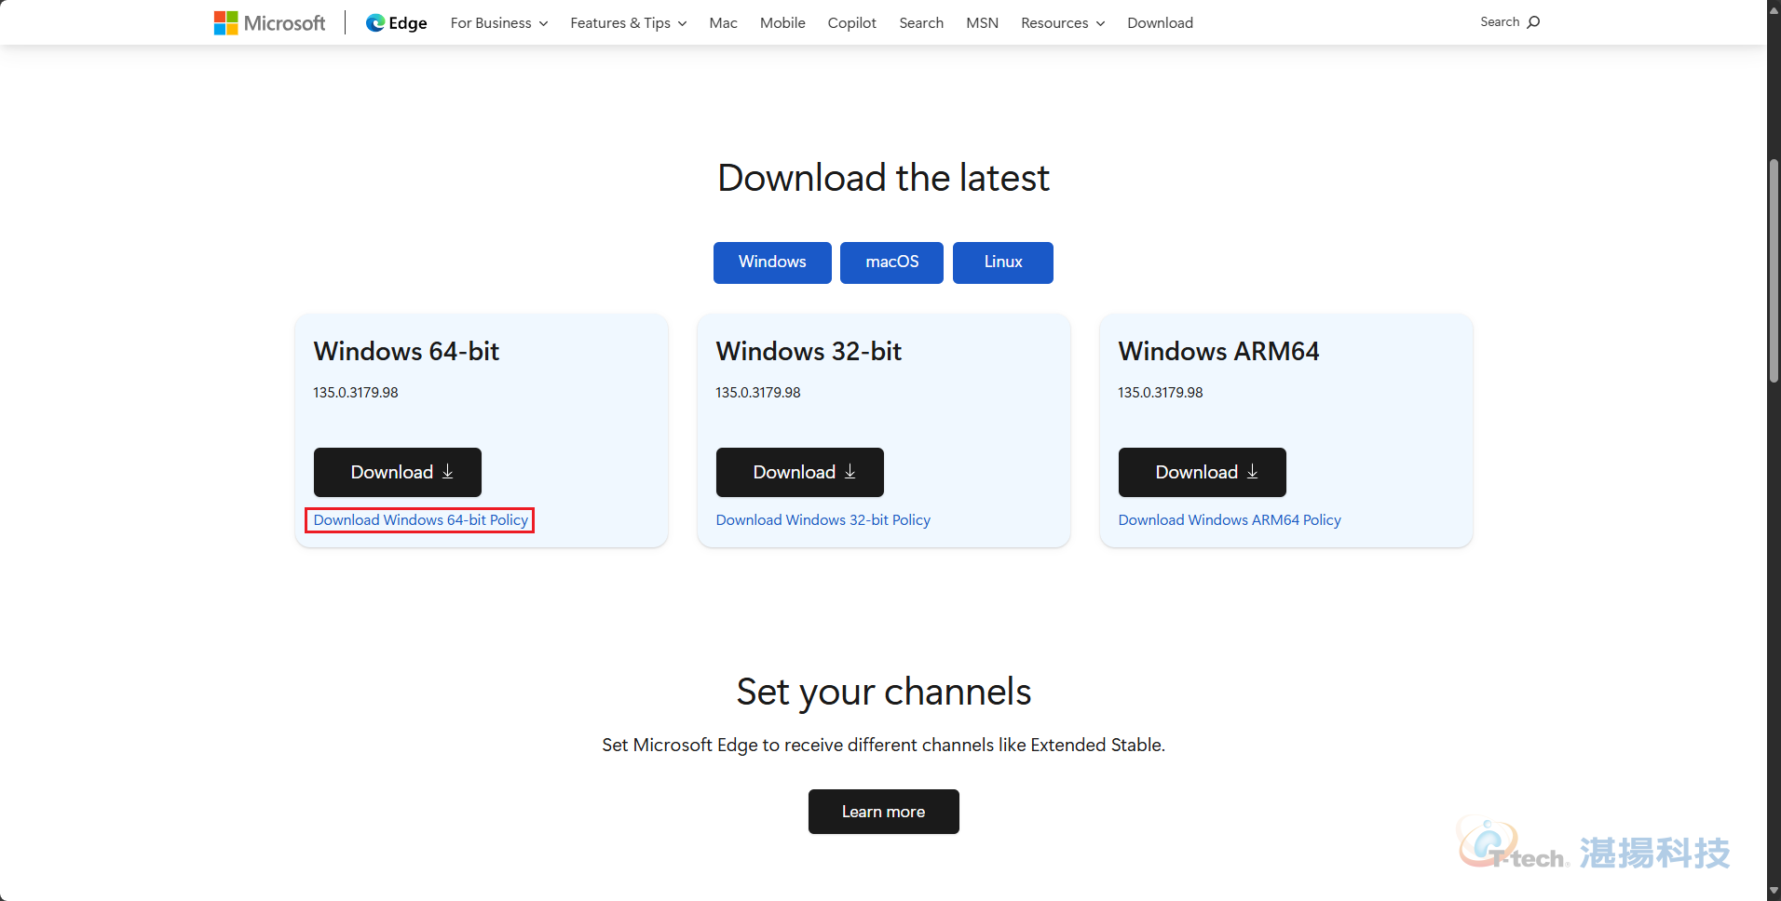Open the MSN navigation item

click(x=982, y=22)
